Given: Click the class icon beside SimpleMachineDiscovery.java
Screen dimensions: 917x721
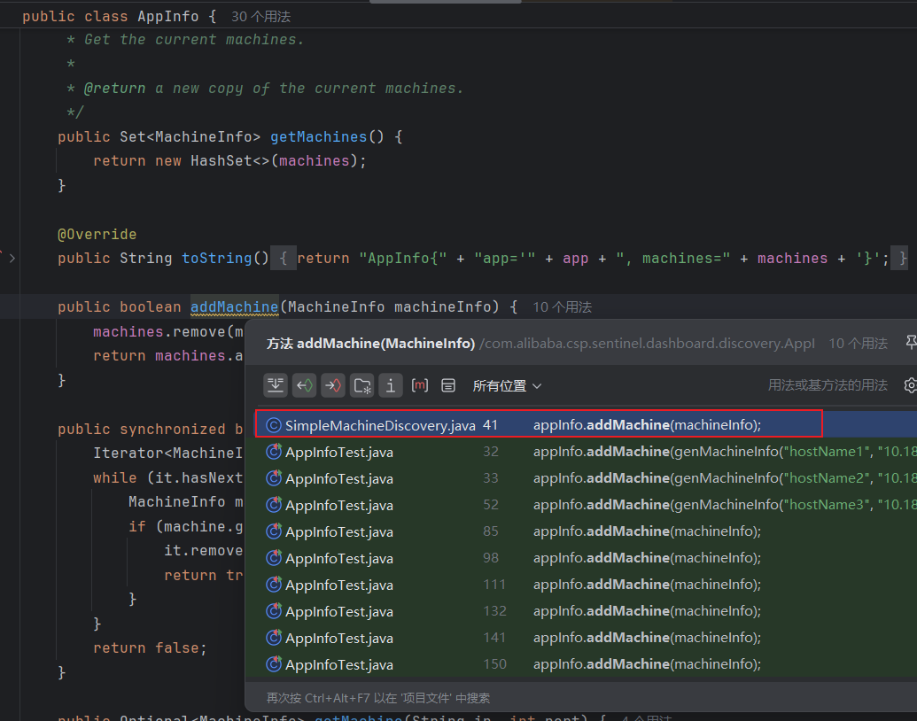Looking at the screenshot, I should pos(274,425).
